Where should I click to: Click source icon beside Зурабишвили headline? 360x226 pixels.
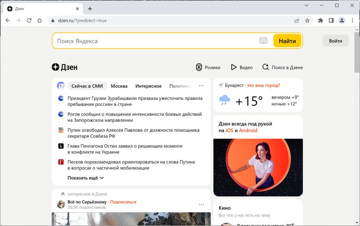(61, 98)
